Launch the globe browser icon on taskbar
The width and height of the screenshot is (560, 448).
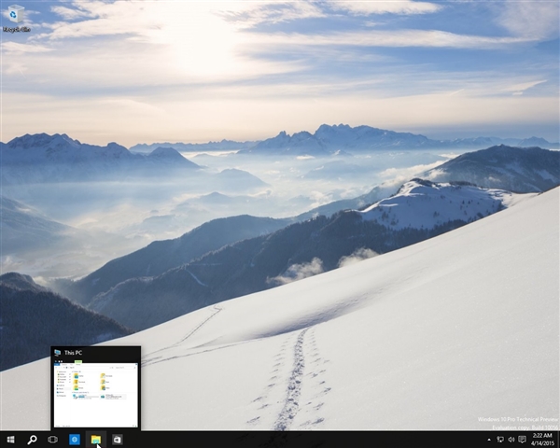(75, 439)
